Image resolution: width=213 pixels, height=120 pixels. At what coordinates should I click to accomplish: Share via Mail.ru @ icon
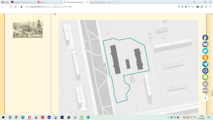pyautogui.click(x=205, y=71)
